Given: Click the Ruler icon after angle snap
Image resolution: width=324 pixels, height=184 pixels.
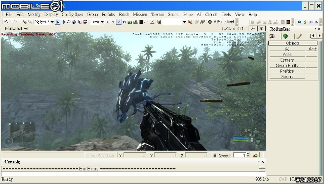Looking at the screenshot, I should click(159, 22).
